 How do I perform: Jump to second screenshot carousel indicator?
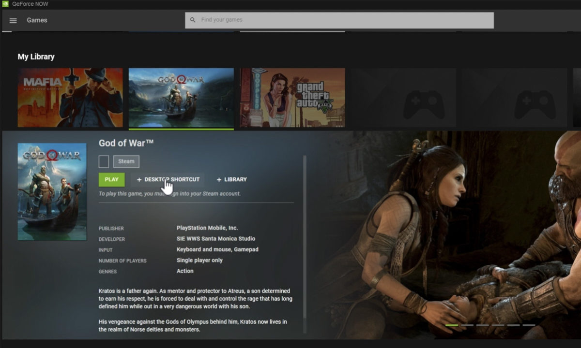(467, 325)
